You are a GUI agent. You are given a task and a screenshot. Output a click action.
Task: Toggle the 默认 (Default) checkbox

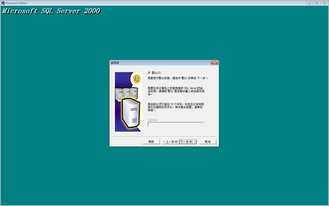[149, 73]
